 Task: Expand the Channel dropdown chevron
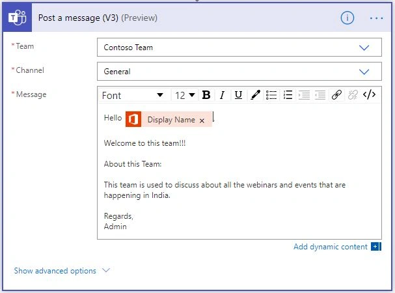tap(364, 72)
